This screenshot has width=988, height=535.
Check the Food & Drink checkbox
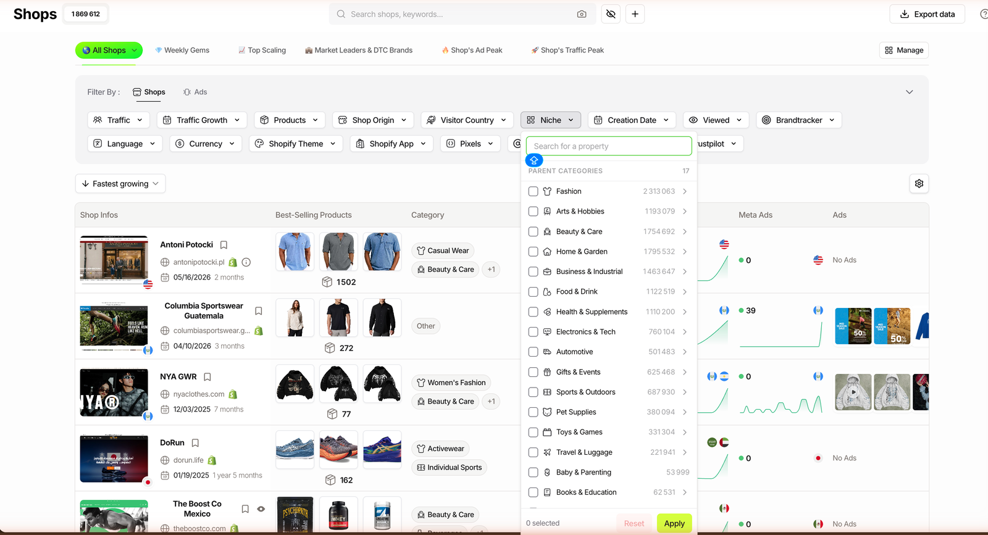[534, 292]
